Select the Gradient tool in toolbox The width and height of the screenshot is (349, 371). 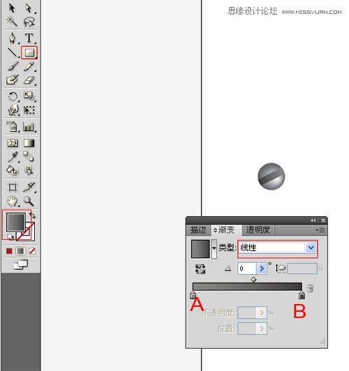pos(29,143)
